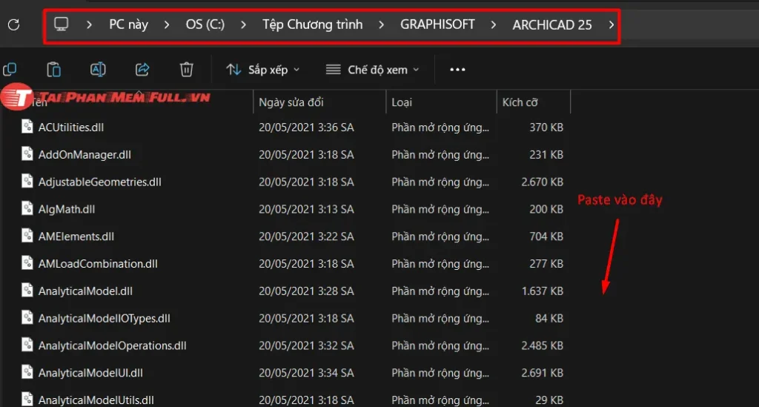The height and width of the screenshot is (407, 759).
Task: Click the AMElements.dll file icon
Action: click(x=27, y=236)
